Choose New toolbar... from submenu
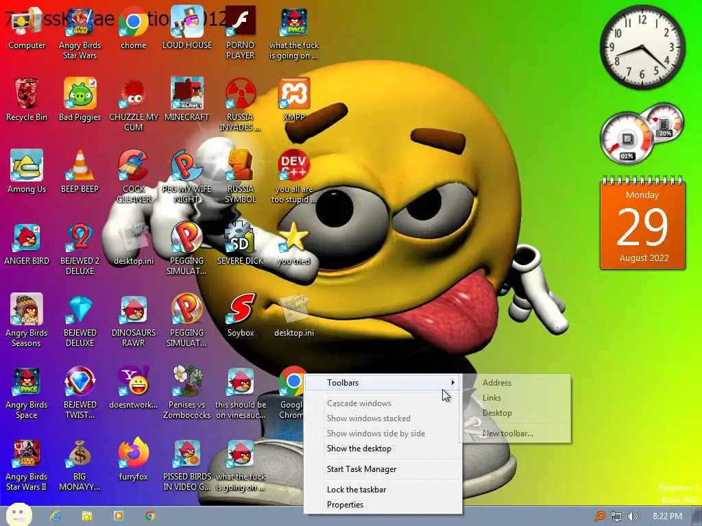The image size is (702, 526). [517, 434]
